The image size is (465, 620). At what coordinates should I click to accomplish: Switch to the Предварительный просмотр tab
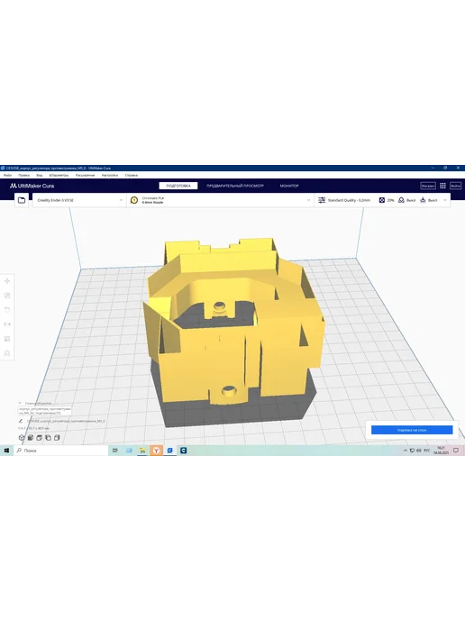235,186
